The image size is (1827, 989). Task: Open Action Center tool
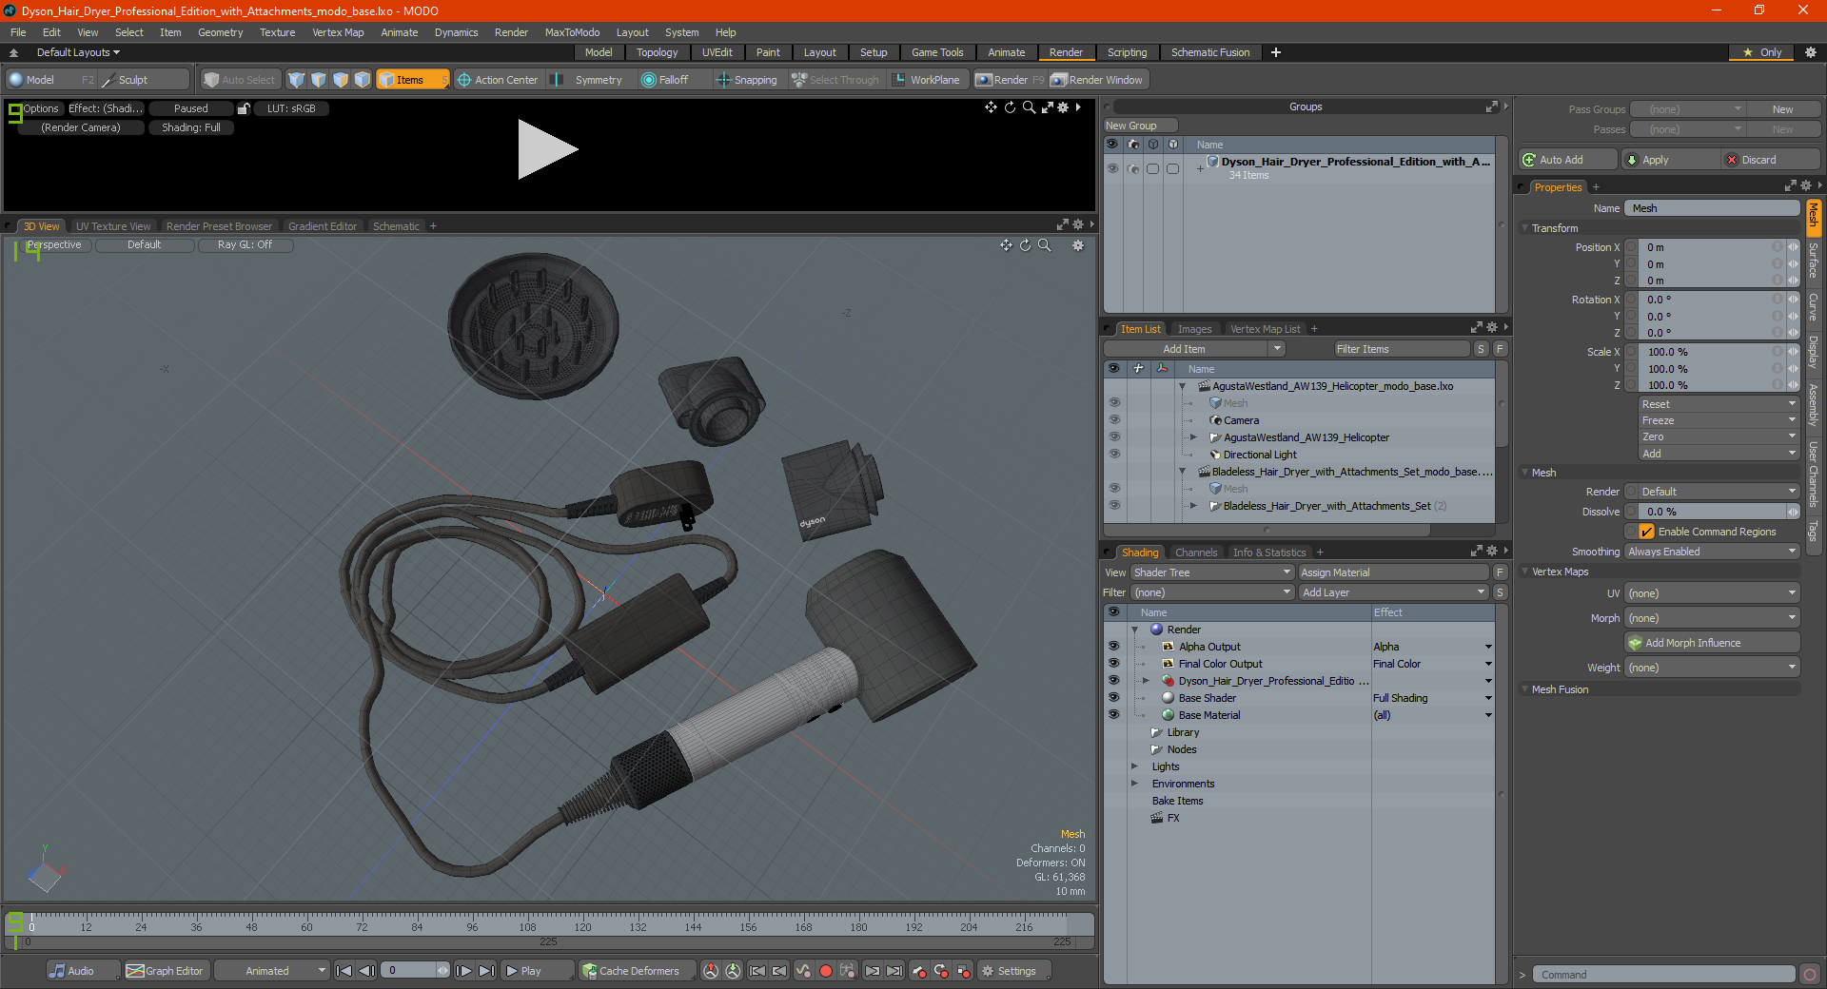coord(498,80)
